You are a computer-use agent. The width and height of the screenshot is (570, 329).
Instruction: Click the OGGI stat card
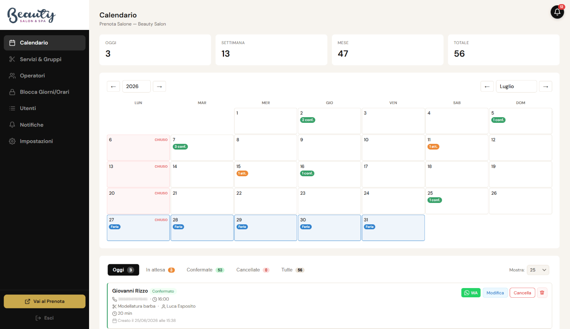pyautogui.click(x=155, y=50)
